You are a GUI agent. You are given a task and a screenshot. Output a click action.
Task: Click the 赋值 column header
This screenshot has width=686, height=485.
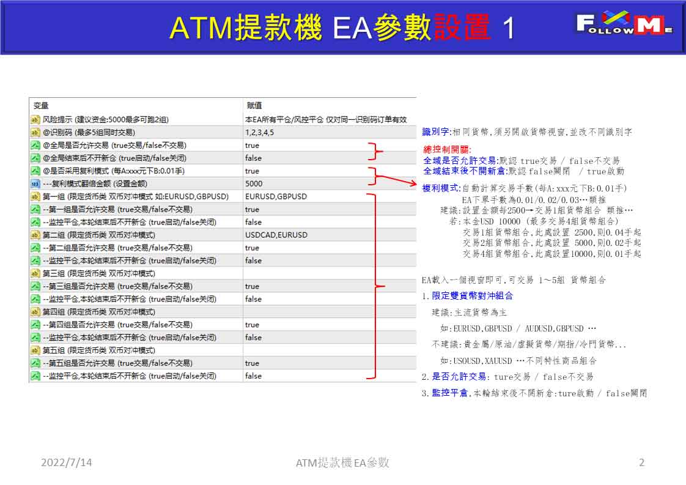pyautogui.click(x=254, y=105)
